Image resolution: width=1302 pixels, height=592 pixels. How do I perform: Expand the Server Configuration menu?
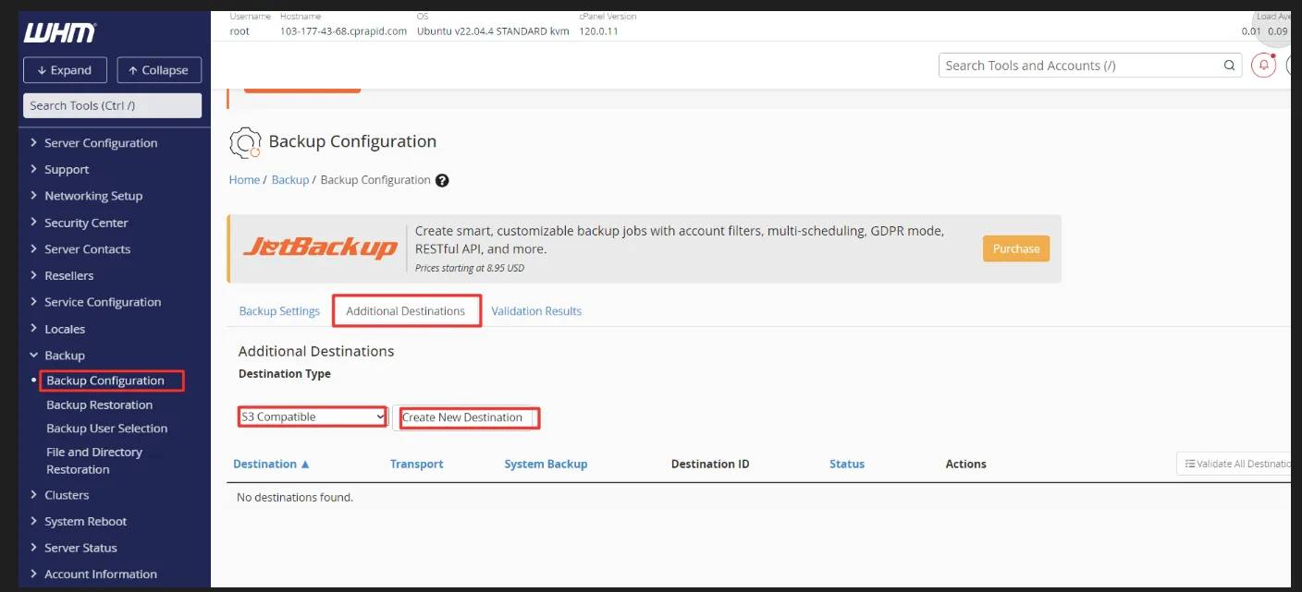pos(101,143)
